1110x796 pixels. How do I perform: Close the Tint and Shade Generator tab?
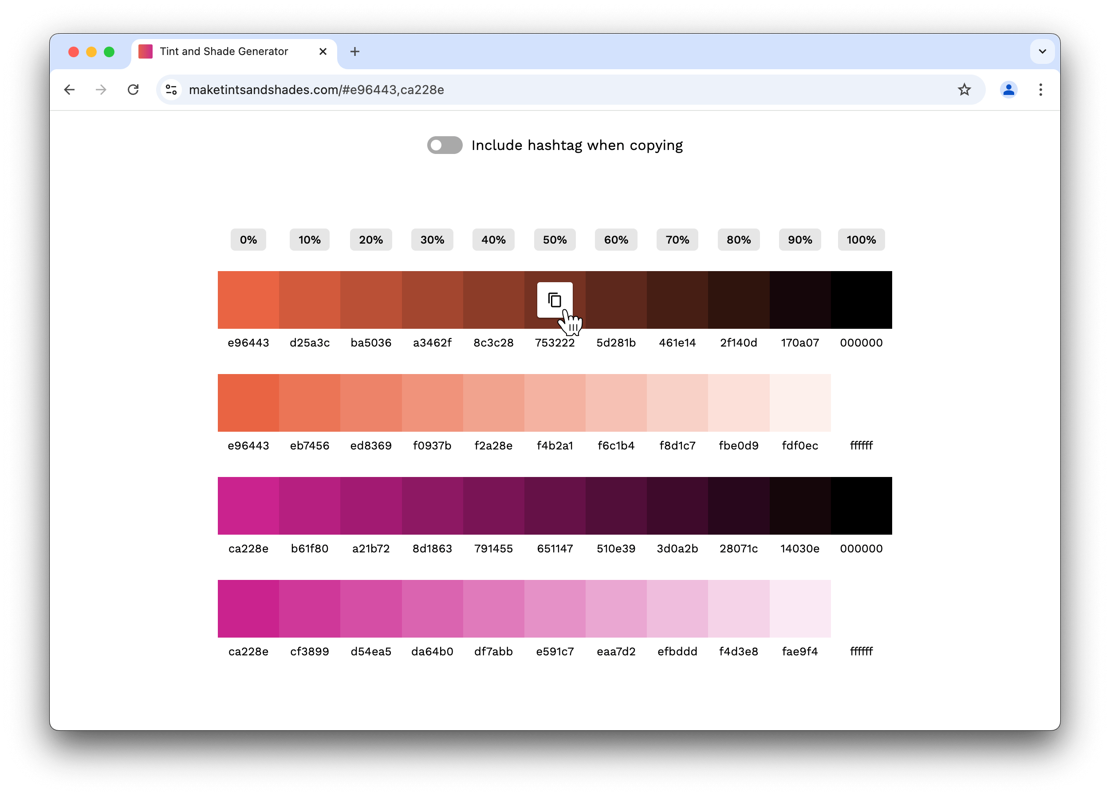point(323,51)
